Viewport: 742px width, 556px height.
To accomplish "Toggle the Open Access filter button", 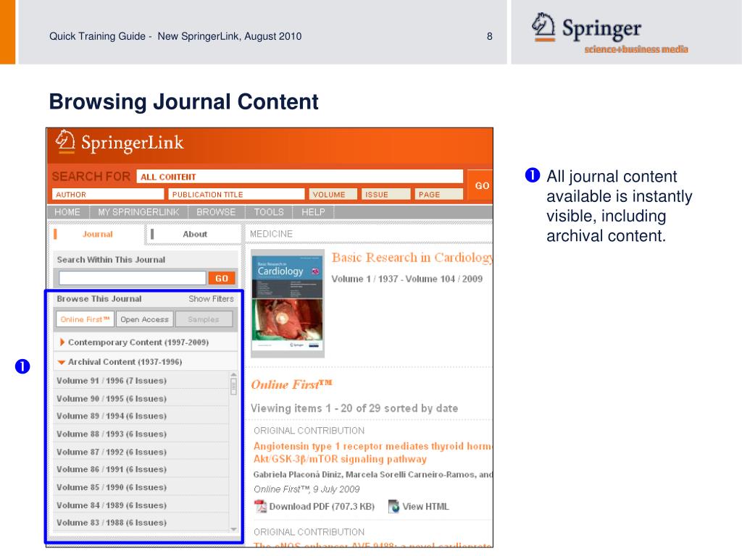I will coord(144,319).
